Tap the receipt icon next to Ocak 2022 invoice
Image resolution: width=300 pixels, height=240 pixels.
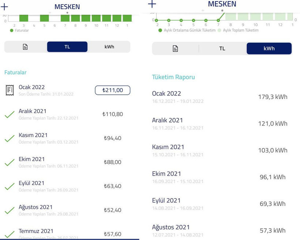click(10, 90)
